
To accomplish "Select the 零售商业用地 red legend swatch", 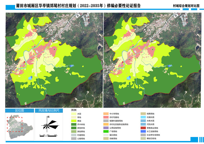I will click(x=144, y=128).
